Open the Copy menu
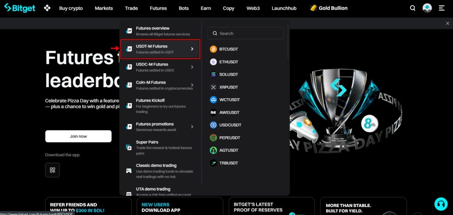This screenshot has width=453, height=215. coord(229,8)
